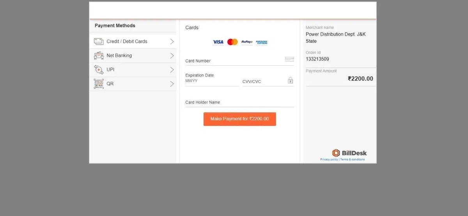Screen dimensions: 468x216
Task: Expand the QR chevron arrow
Action: tap(172, 84)
